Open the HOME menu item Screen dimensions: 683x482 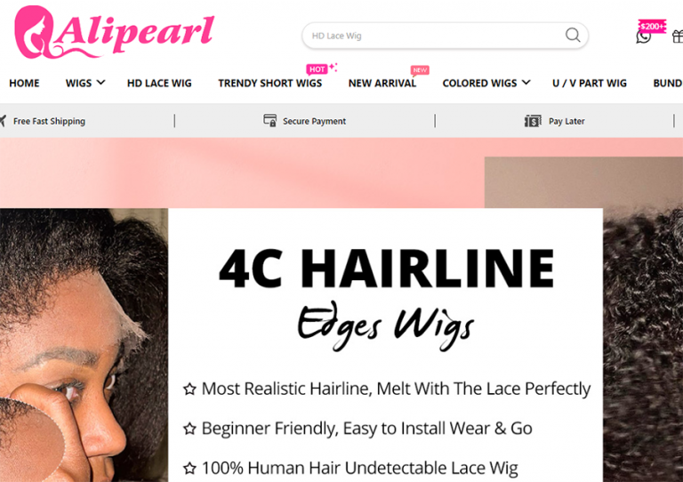(x=24, y=84)
